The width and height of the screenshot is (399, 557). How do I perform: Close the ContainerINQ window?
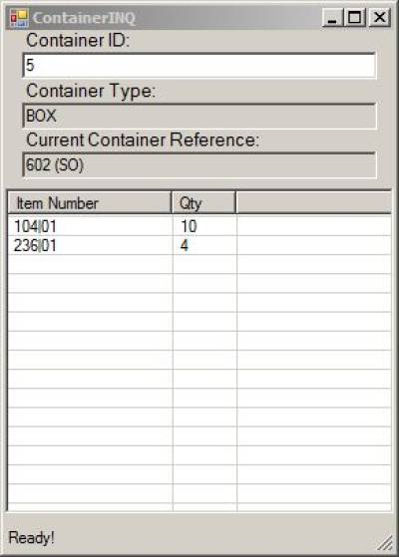tap(379, 17)
